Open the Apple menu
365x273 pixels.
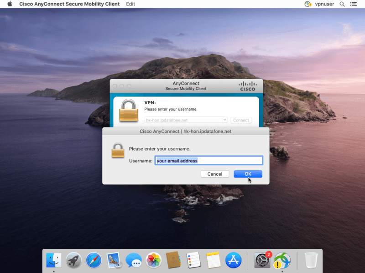point(10,4)
